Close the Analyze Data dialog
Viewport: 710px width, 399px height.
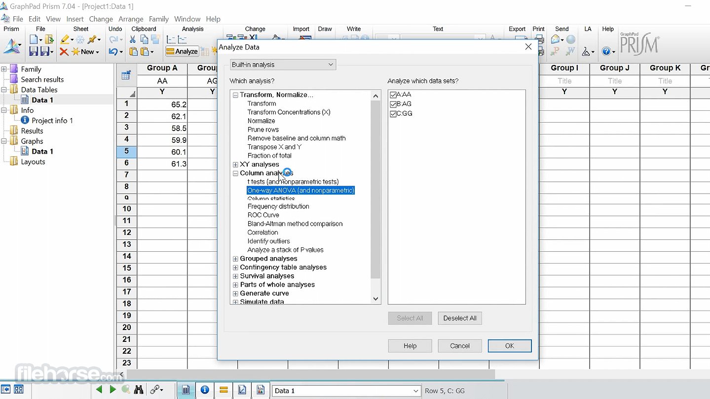(528, 47)
